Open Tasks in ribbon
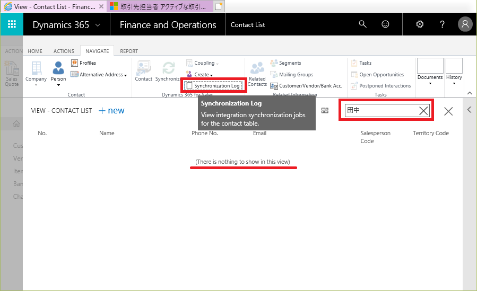Viewport: 477px width, 291px height. pos(361,63)
